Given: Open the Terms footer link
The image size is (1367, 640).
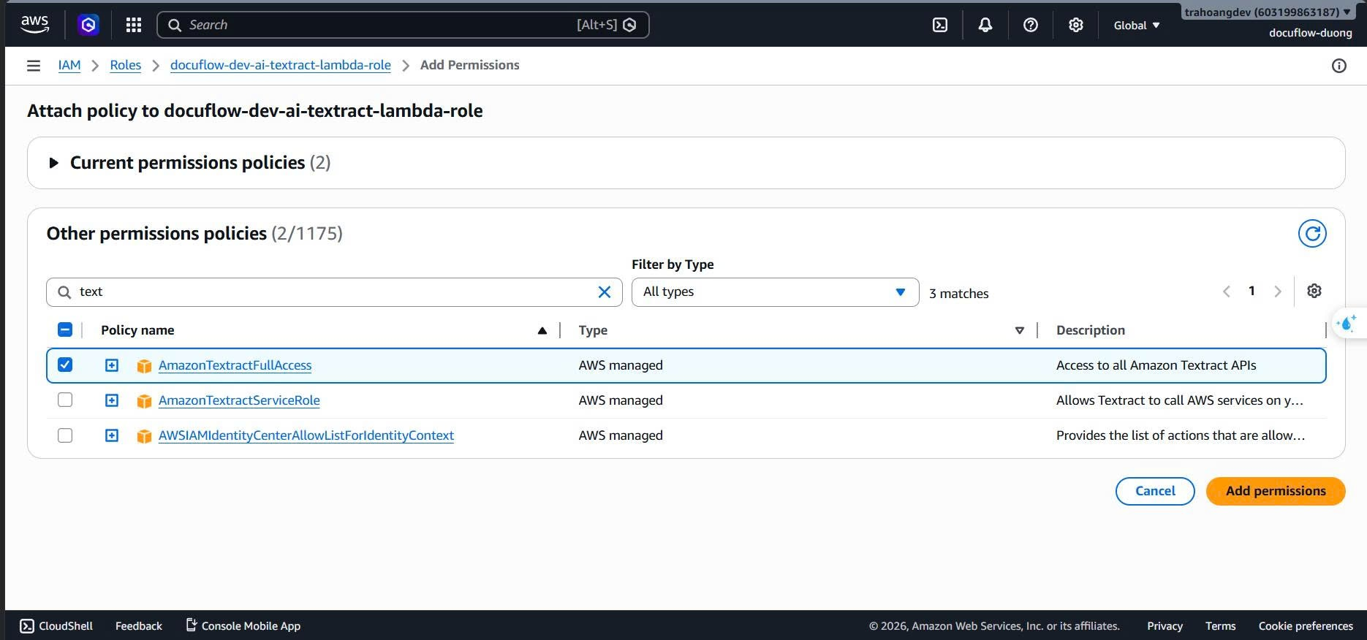Looking at the screenshot, I should pos(1221,626).
